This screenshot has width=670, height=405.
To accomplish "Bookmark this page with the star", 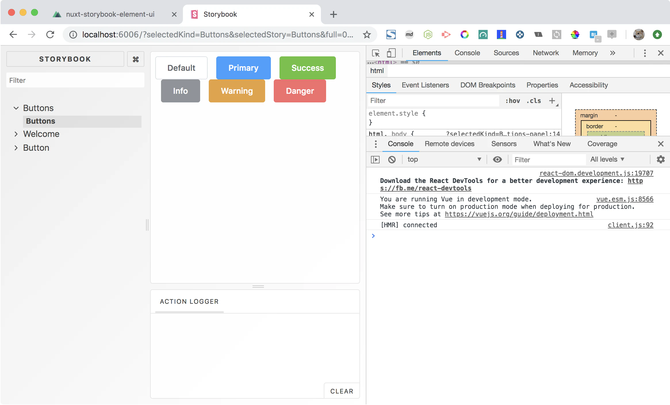I will click(367, 35).
